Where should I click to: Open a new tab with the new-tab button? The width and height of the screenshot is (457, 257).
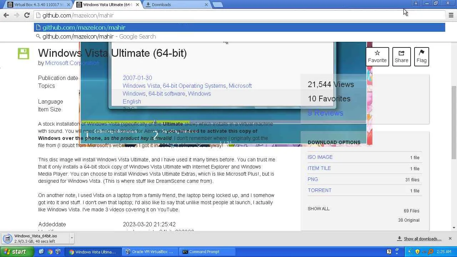(217, 5)
